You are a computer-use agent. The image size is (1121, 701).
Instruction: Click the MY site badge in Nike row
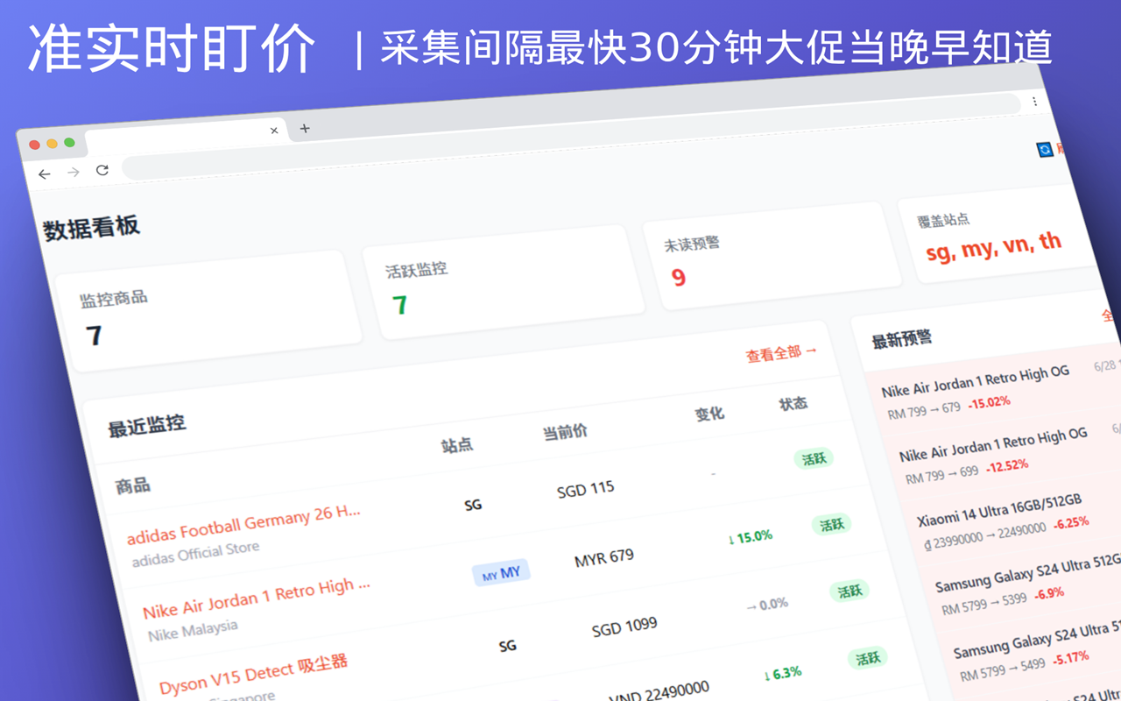(x=502, y=573)
